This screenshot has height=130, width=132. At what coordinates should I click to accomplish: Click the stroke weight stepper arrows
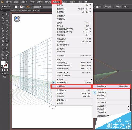32,7
